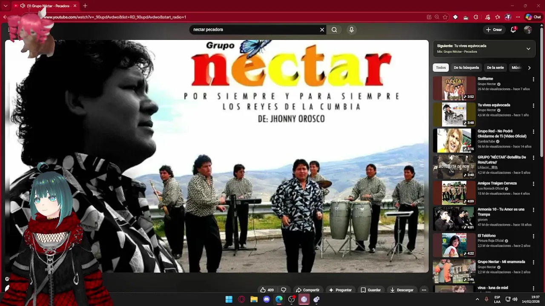Open the browser profile avatar

pos(508,17)
